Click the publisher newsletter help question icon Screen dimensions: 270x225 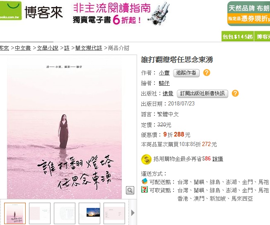pos(235,93)
